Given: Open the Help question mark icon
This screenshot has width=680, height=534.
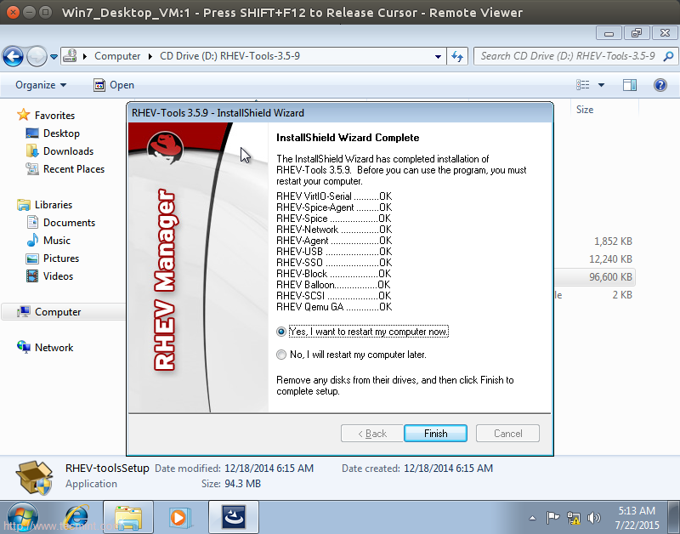Looking at the screenshot, I should [660, 85].
